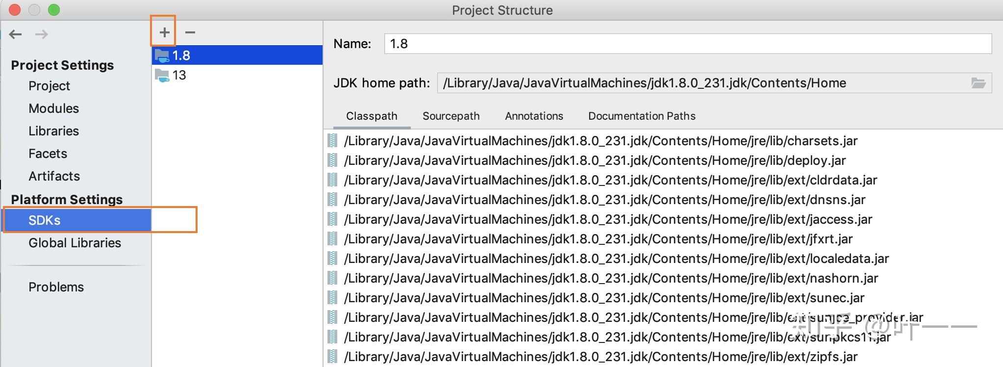Open Project settings section
The width and height of the screenshot is (1003, 367).
click(49, 86)
